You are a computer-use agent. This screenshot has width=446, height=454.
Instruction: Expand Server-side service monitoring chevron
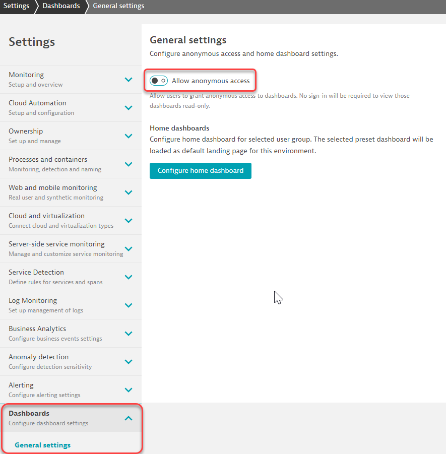pos(129,249)
